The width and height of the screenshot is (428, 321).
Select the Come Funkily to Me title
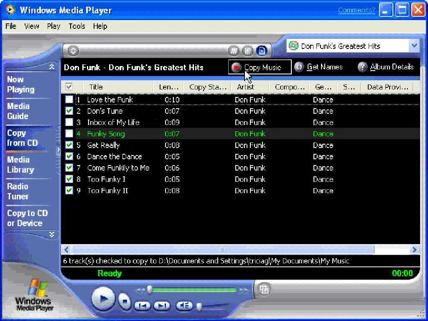coord(118,168)
